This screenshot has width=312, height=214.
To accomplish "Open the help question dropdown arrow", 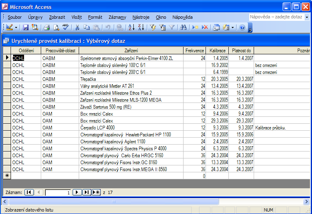I will [307, 17].
